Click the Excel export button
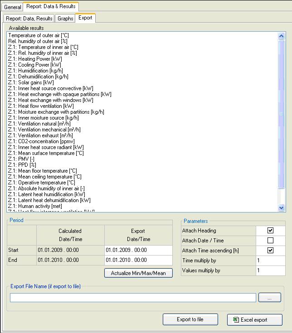 254,319
